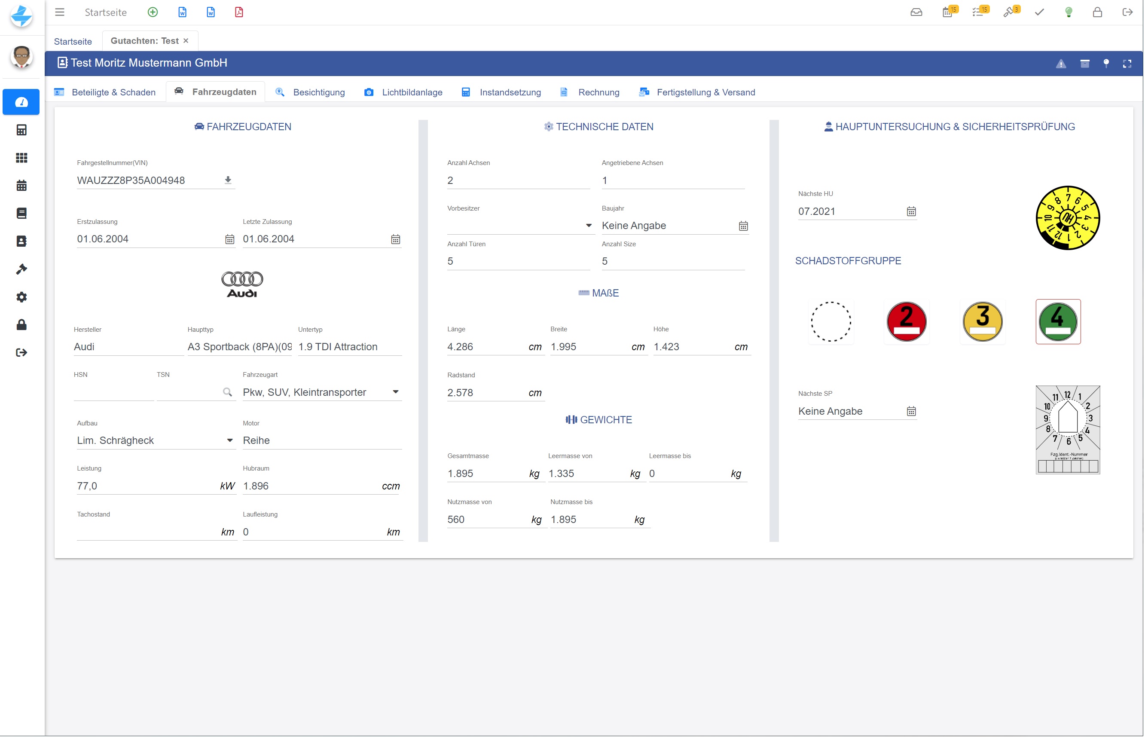Open calendar notifications with badge 15

point(950,12)
